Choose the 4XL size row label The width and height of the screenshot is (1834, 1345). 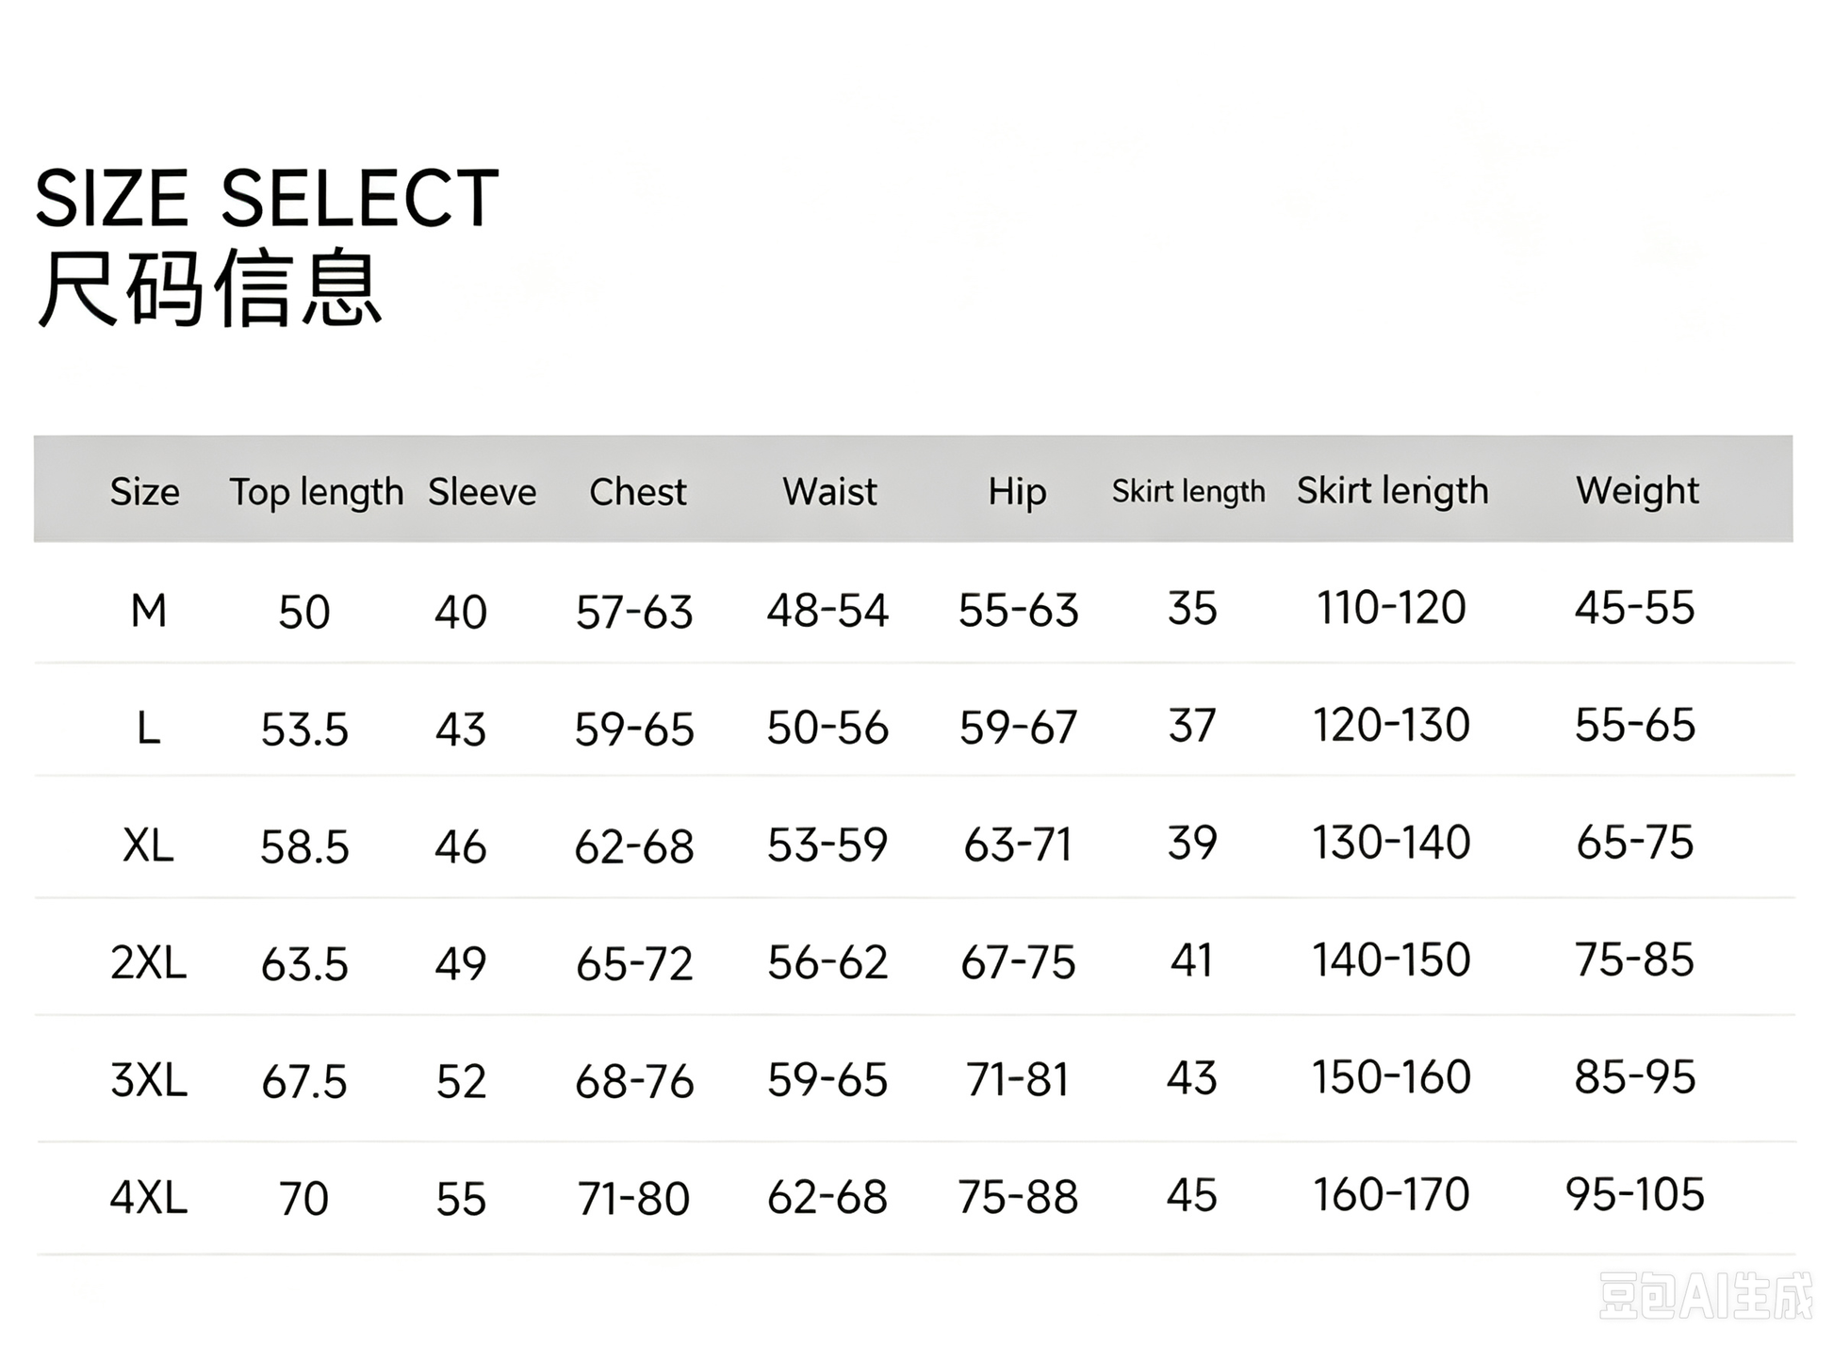[x=148, y=1198]
